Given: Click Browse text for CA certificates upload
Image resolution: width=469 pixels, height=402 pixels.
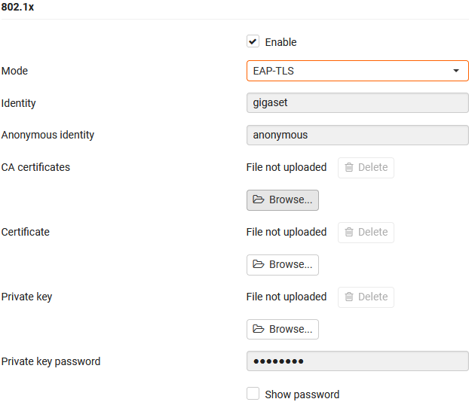Looking at the screenshot, I should pyautogui.click(x=290, y=199).
